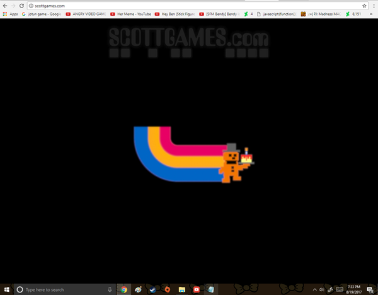Image resolution: width=378 pixels, height=295 pixels.
Task: Go back to the previous page
Action: click(x=5, y=6)
